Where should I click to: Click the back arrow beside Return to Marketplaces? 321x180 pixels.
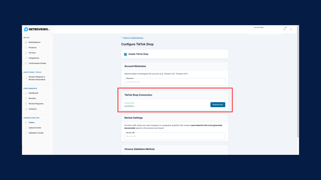pyautogui.click(x=122, y=38)
